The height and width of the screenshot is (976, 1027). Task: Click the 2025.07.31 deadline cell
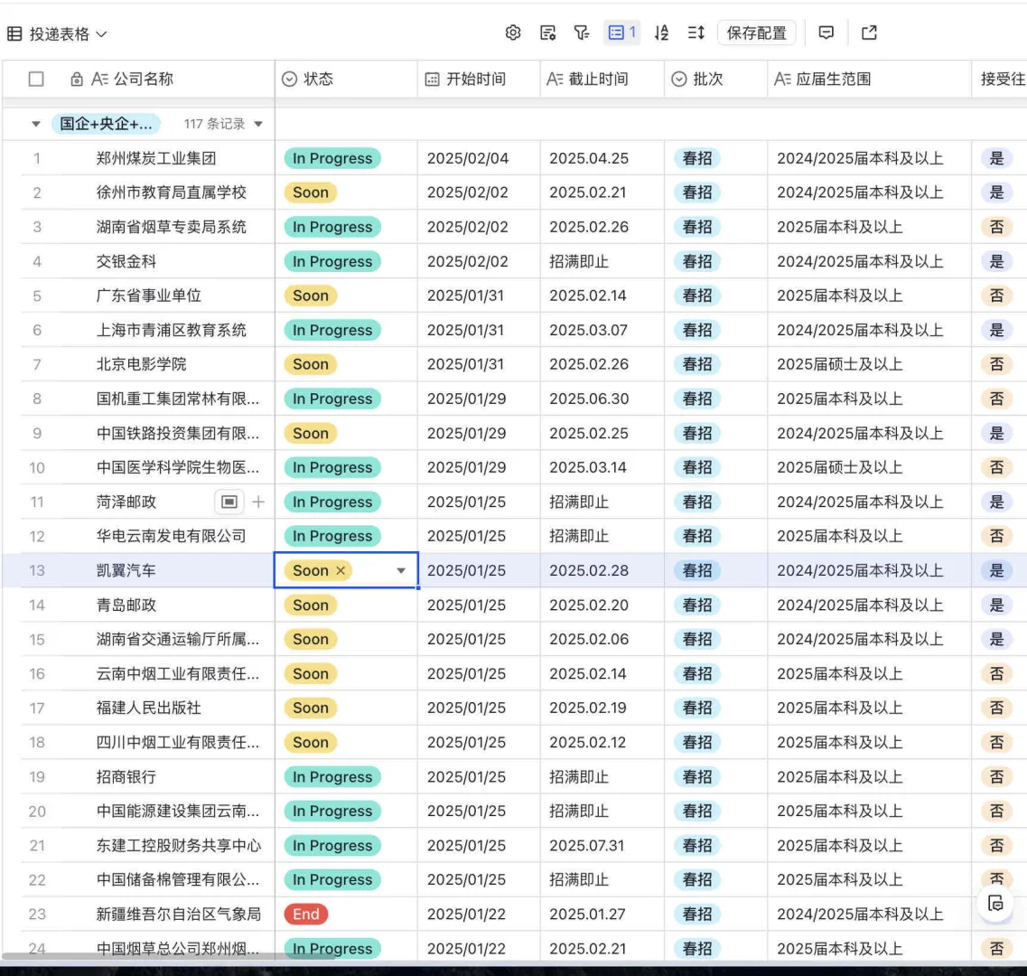click(x=602, y=846)
